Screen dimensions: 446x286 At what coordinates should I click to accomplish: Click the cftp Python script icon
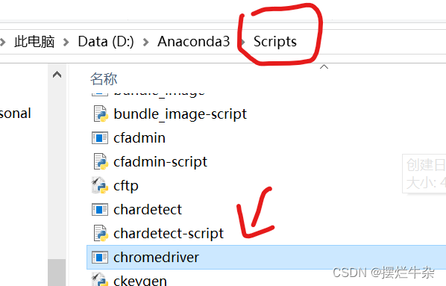100,185
